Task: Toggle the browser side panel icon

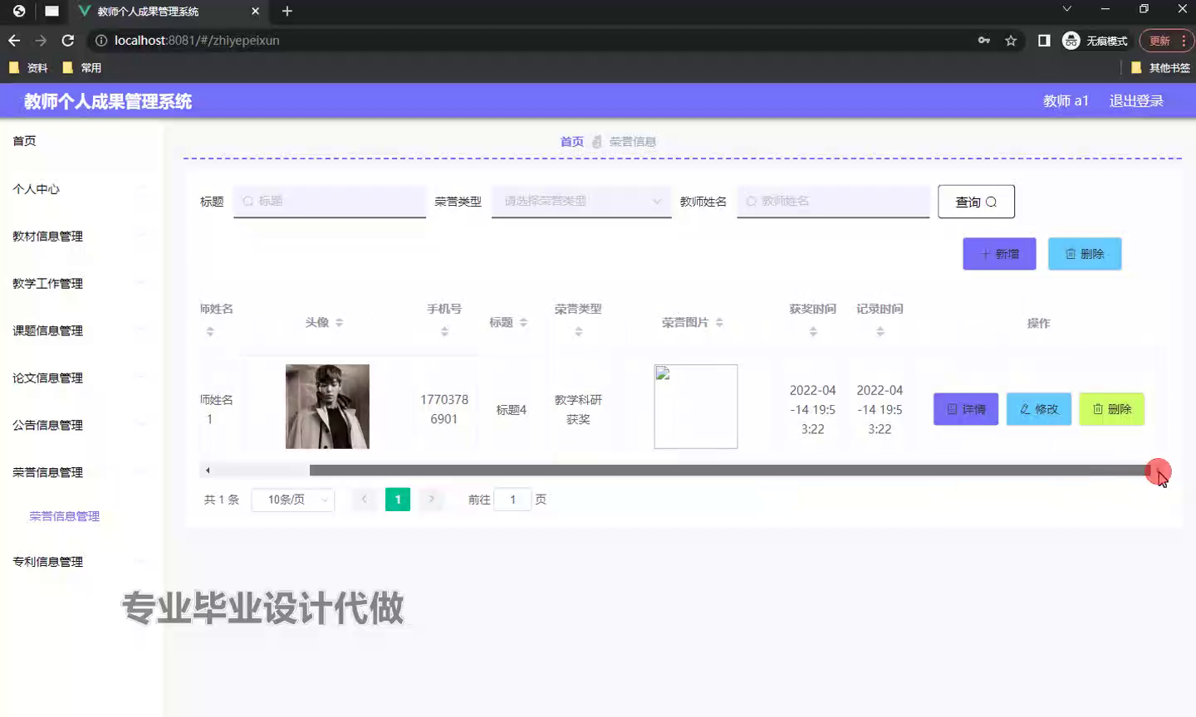Action: (x=1044, y=41)
